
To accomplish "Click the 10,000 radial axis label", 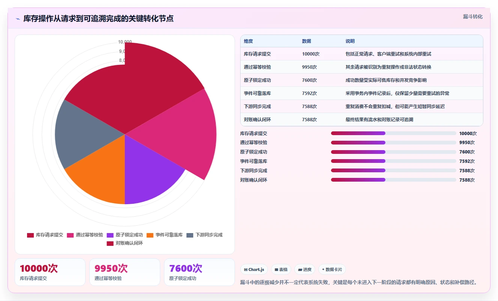I will tap(125, 42).
